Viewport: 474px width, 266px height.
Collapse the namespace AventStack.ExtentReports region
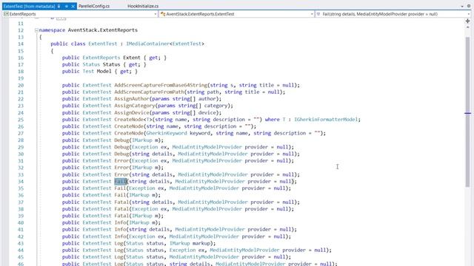point(36,30)
